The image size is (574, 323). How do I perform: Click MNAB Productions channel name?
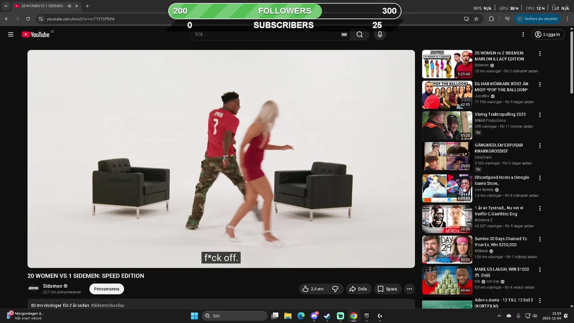490,120
